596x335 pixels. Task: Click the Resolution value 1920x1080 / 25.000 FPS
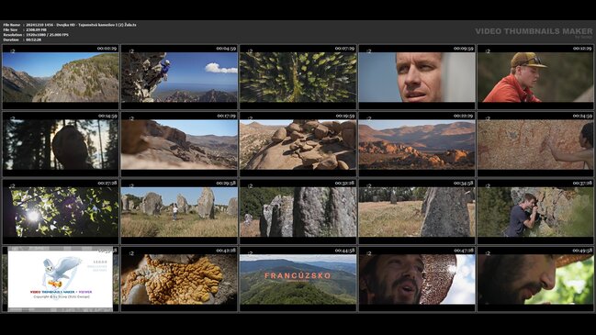click(x=48, y=35)
